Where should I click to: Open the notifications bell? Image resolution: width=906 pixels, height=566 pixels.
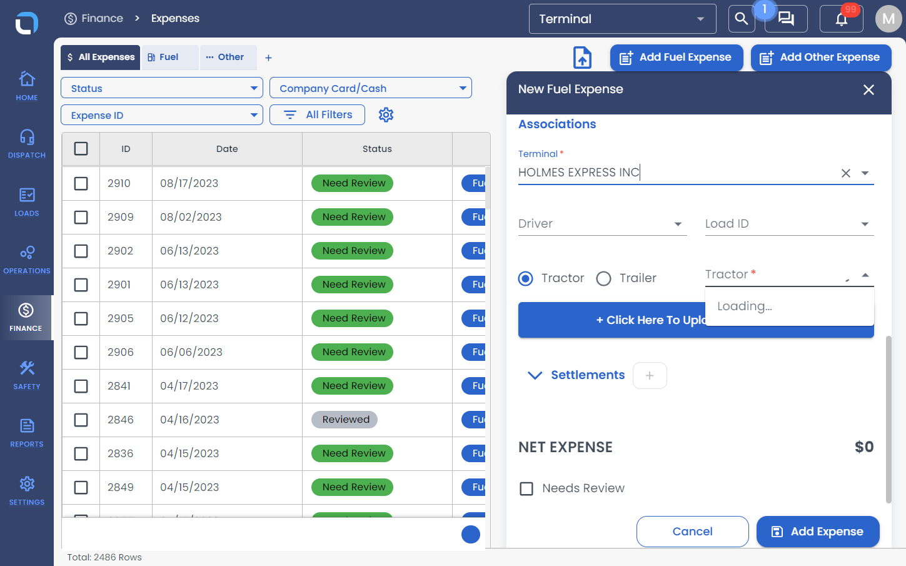tap(842, 19)
